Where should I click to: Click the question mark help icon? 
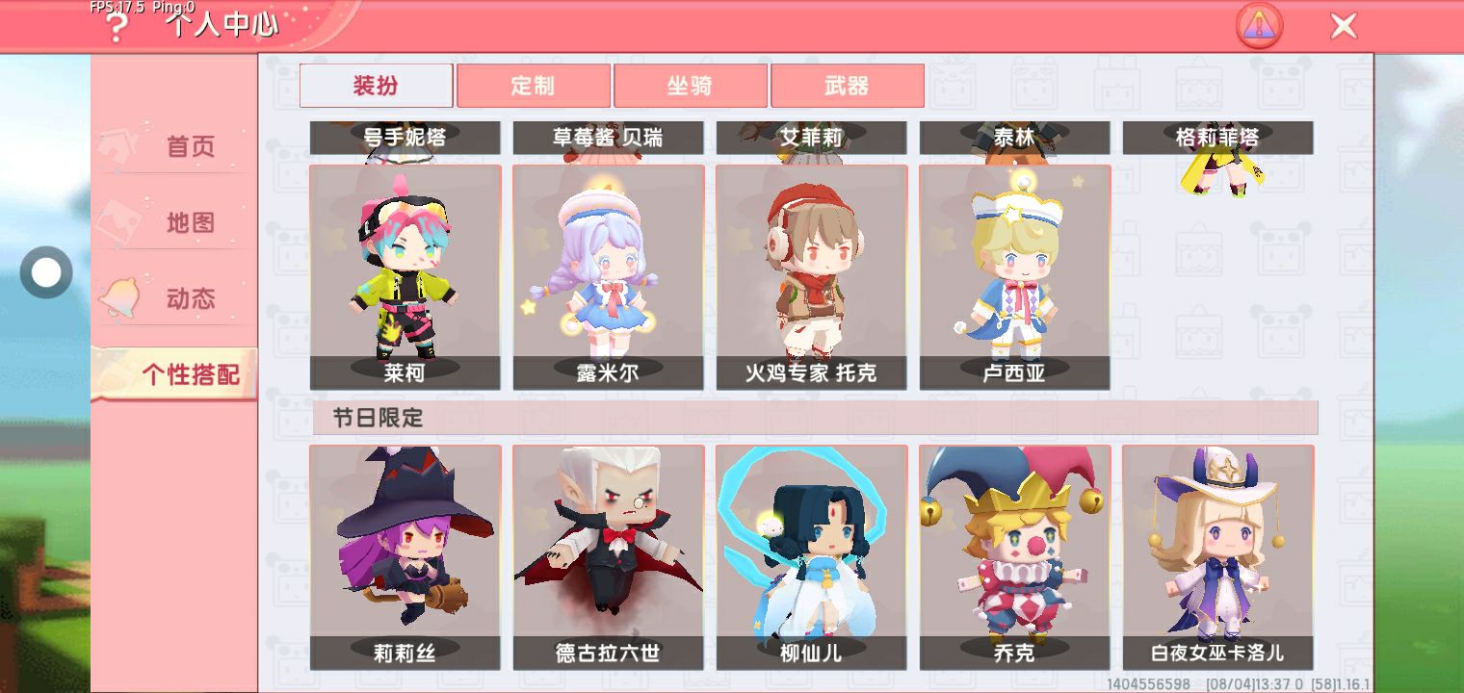[x=117, y=27]
